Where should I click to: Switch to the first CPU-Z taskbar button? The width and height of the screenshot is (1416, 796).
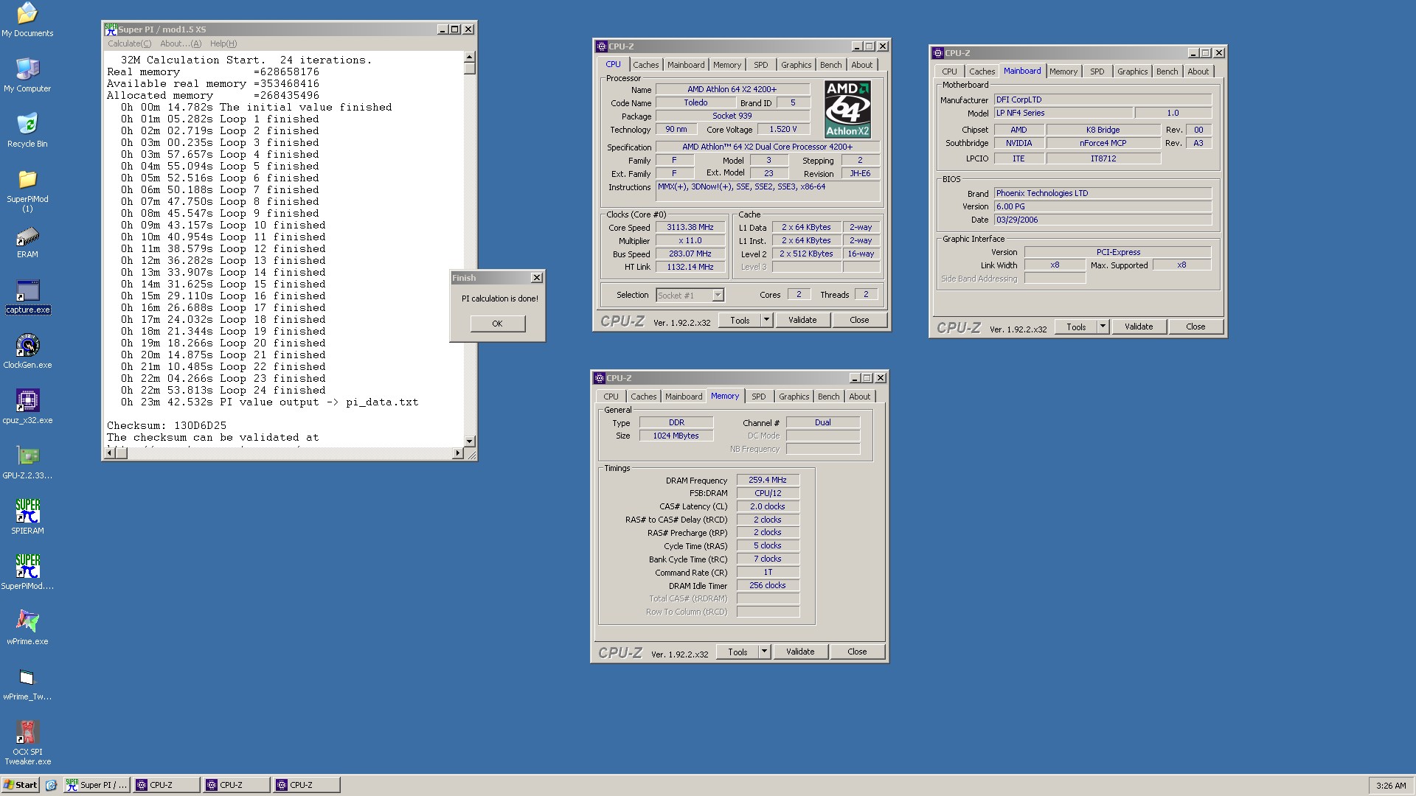(x=166, y=785)
